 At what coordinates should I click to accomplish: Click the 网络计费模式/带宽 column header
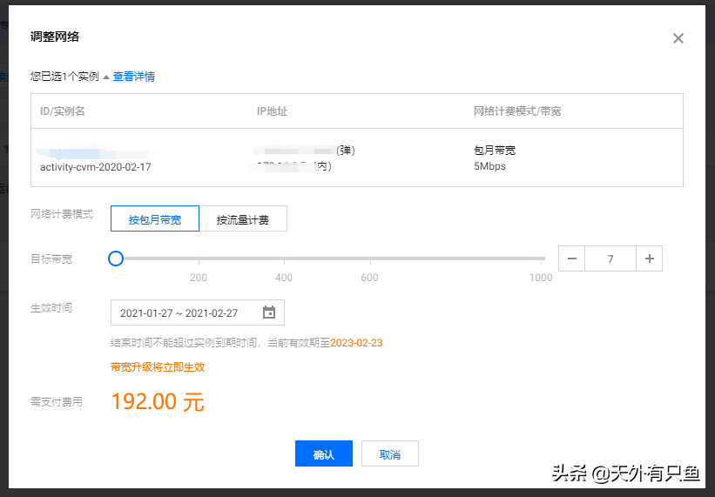(517, 111)
